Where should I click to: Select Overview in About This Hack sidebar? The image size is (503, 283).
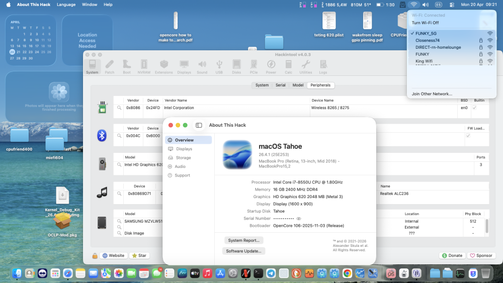tap(188, 140)
